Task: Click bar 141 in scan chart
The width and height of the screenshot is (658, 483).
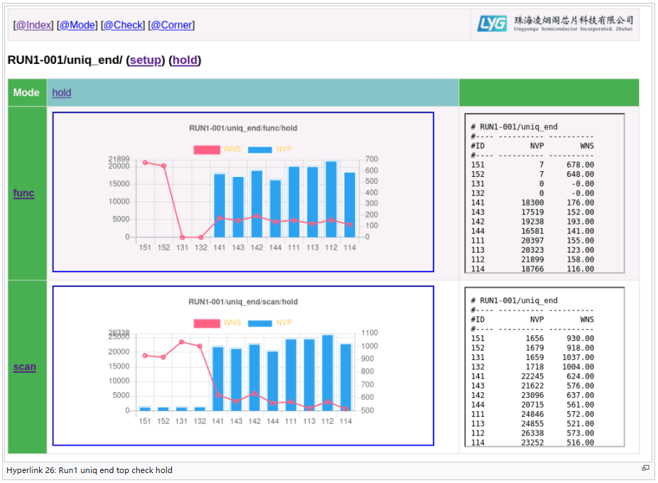Action: (x=218, y=379)
